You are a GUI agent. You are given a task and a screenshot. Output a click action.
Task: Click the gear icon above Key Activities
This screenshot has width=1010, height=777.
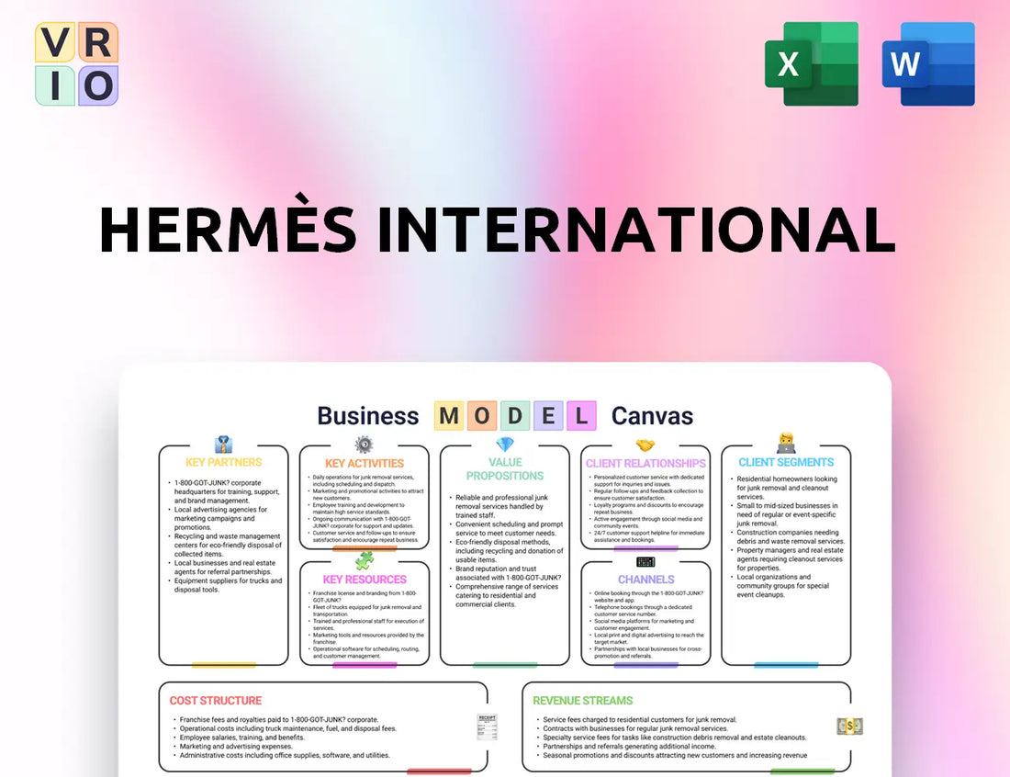point(364,444)
